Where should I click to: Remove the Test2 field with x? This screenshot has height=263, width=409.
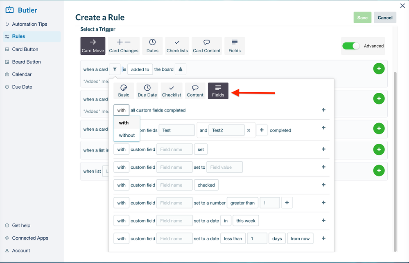[249, 130]
